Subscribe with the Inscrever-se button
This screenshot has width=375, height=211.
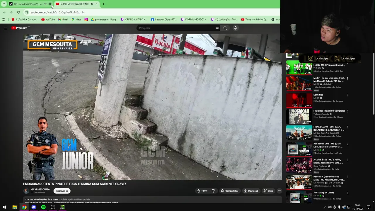coord(62,191)
